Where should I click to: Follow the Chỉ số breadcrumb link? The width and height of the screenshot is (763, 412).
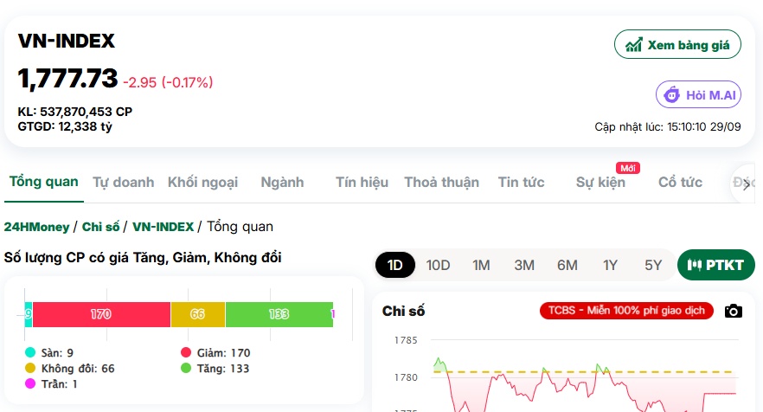100,227
